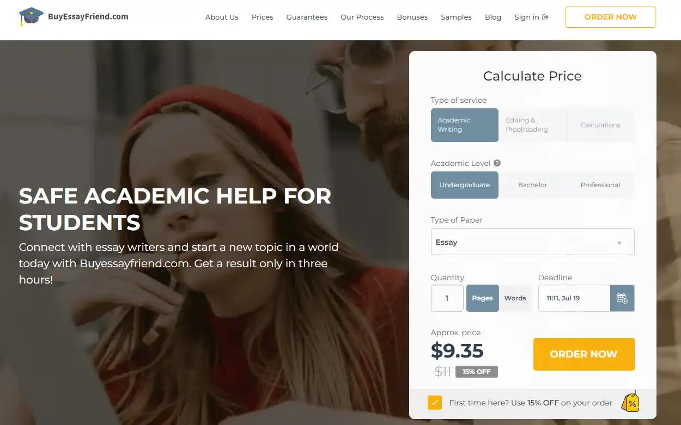This screenshot has width=681, height=425.
Task: Switch quantity unit to Words
Action: [515, 298]
